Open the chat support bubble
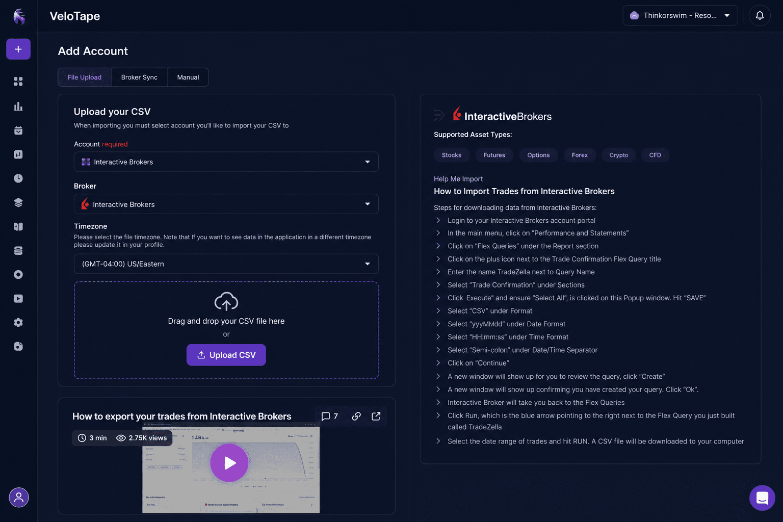 tap(762, 498)
